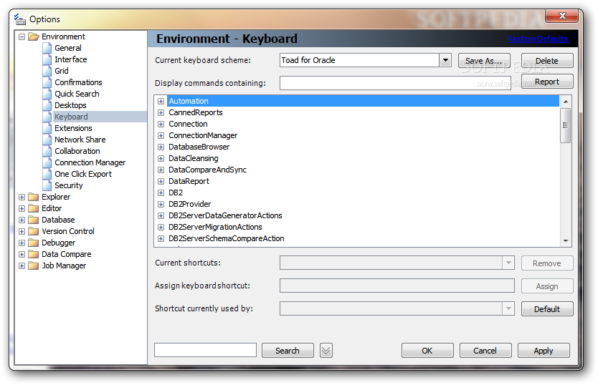Click the command list scroll down arrow

(x=566, y=240)
